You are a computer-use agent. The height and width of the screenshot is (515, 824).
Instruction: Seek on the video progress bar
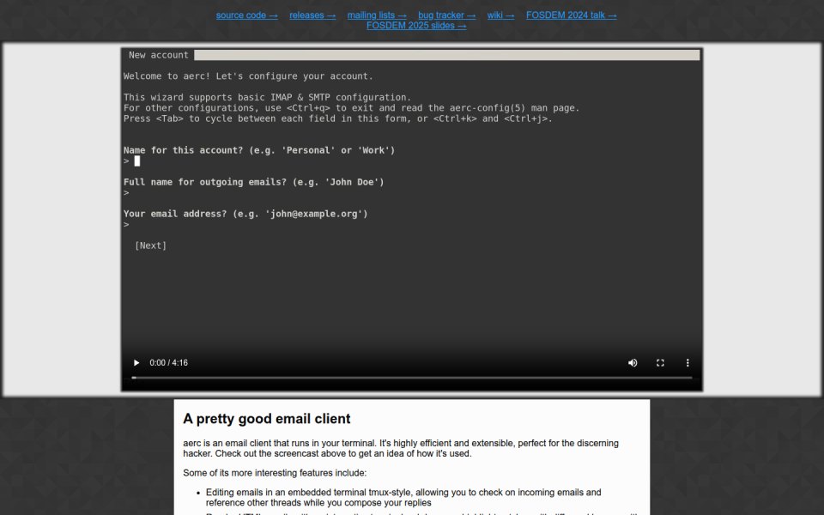(412, 378)
